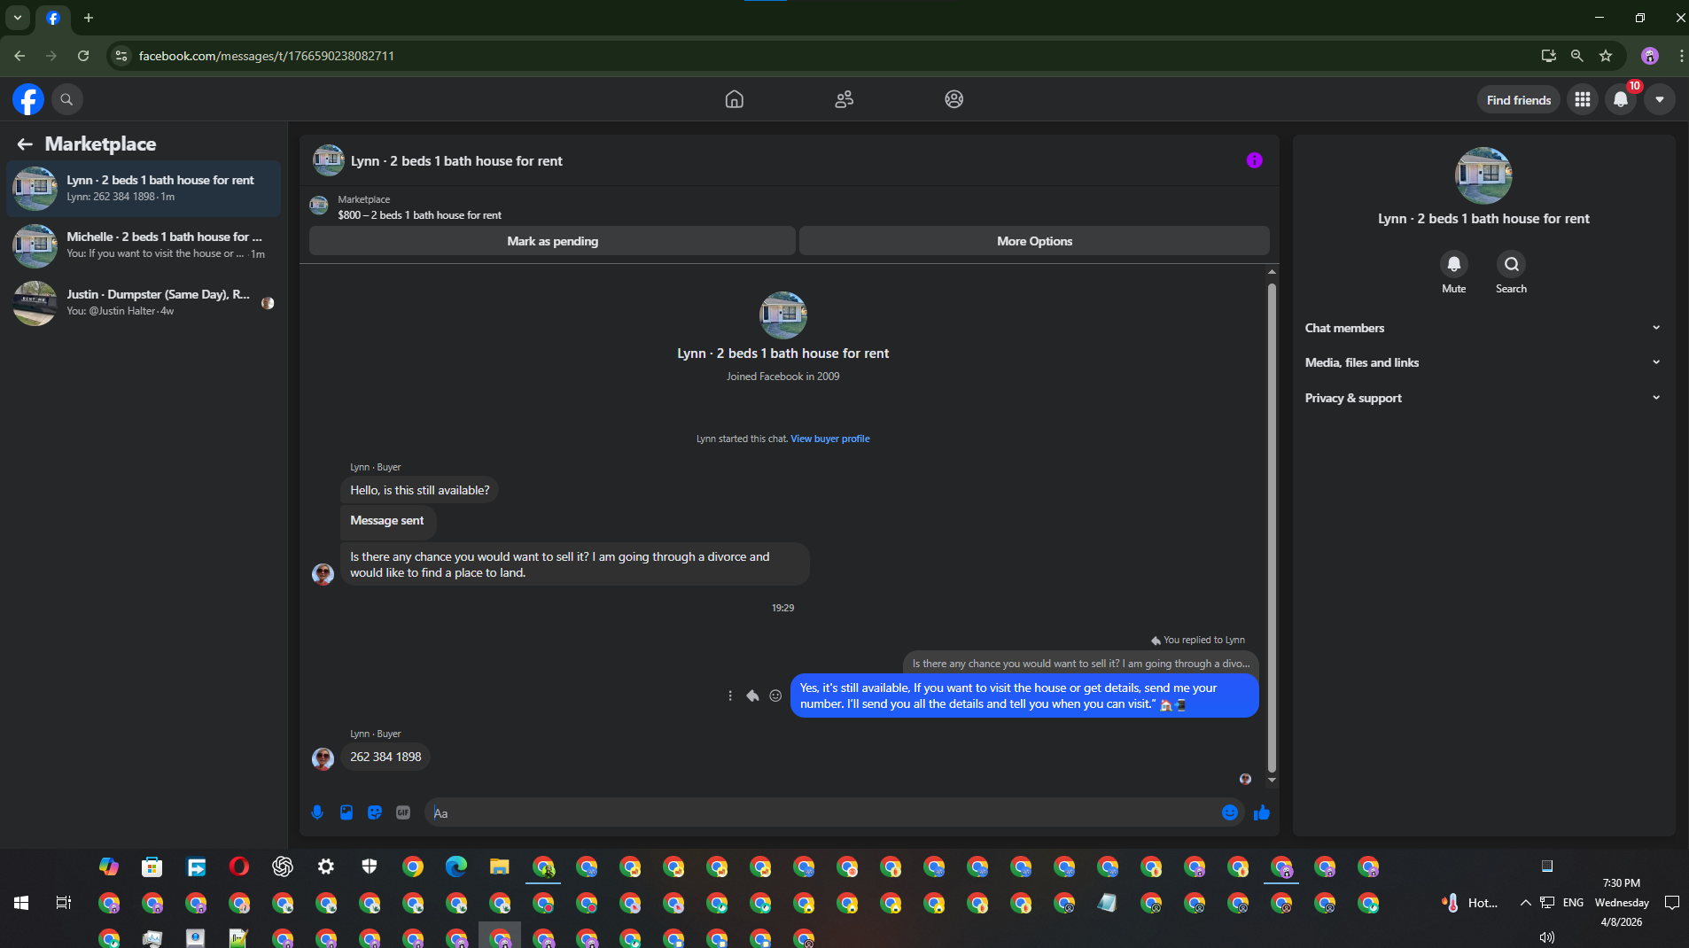Click View buyer profile link
This screenshot has width=1689, height=948.
point(829,439)
